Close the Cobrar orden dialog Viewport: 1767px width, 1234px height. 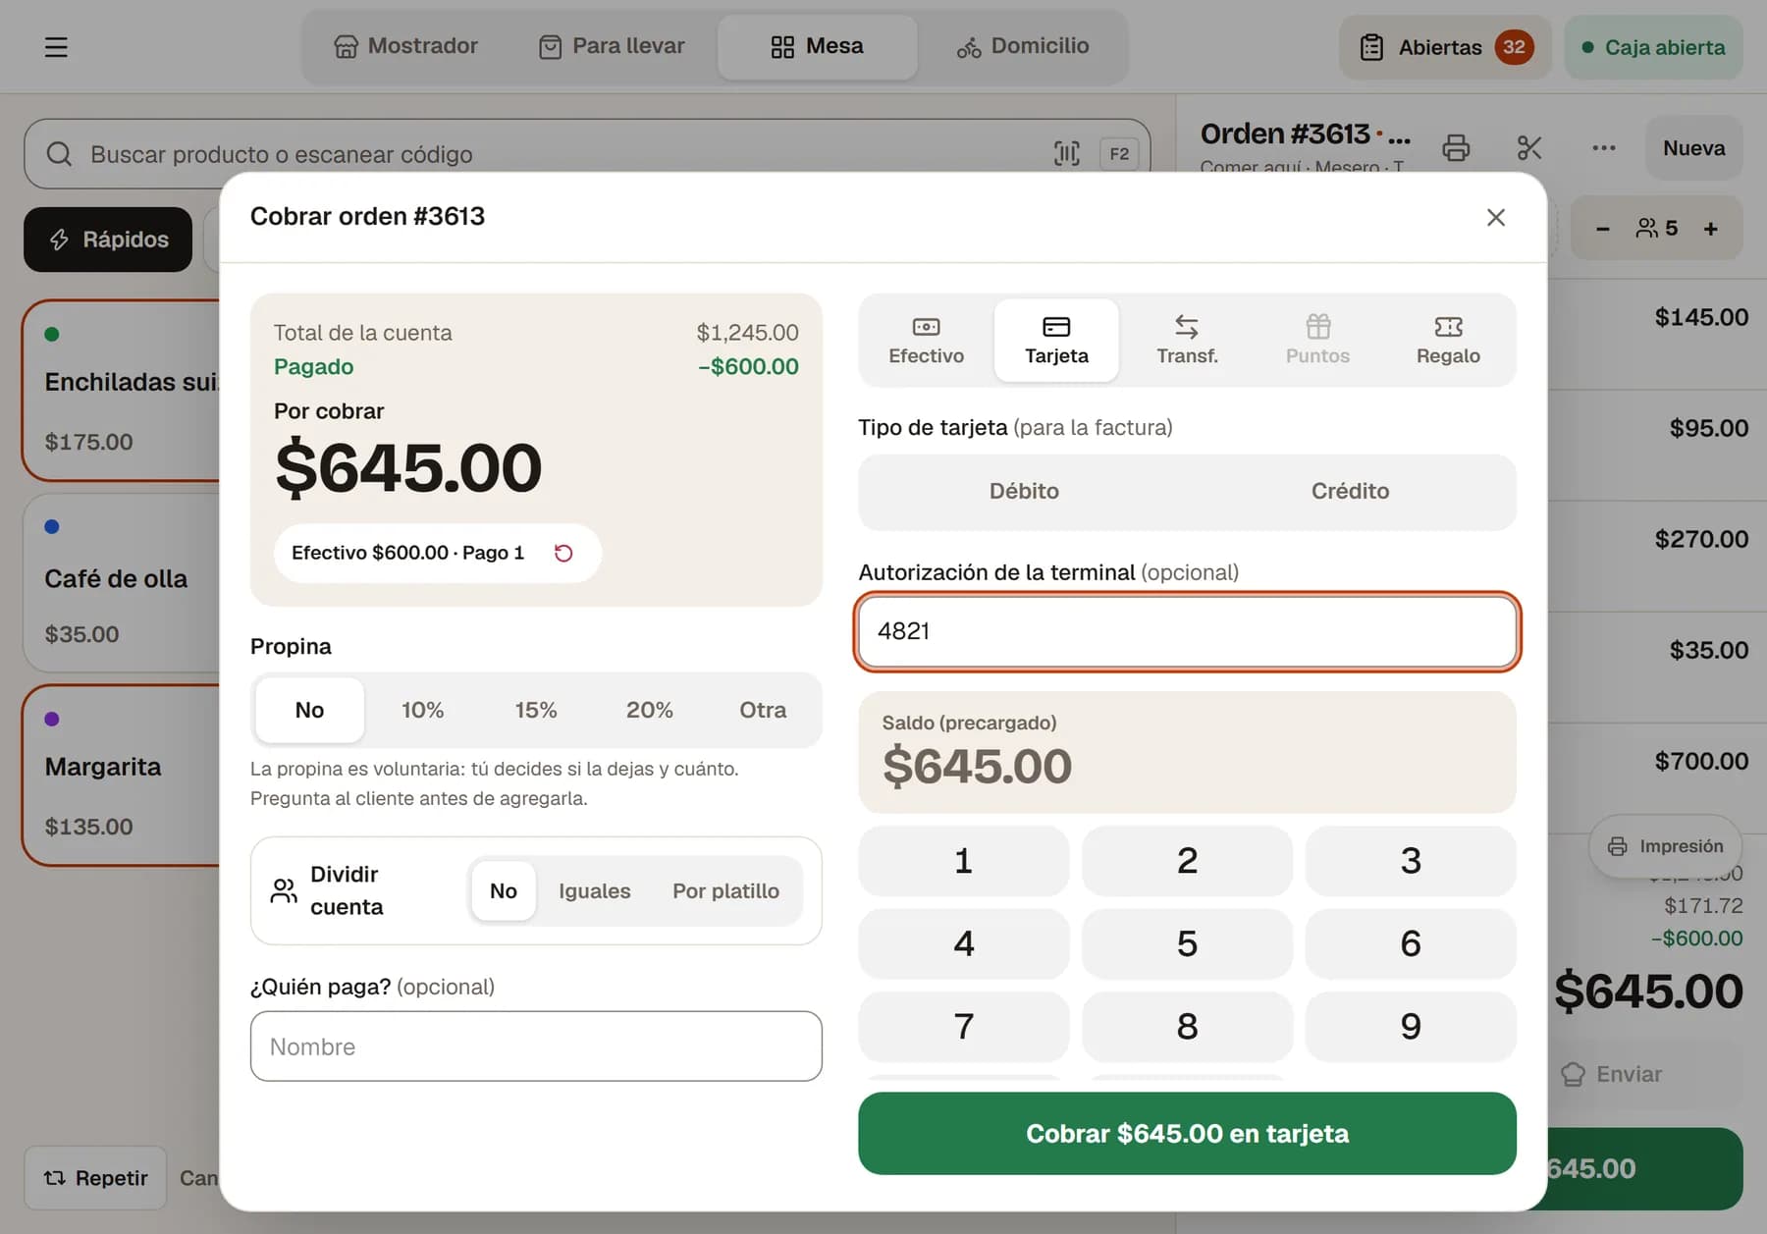click(x=1496, y=217)
